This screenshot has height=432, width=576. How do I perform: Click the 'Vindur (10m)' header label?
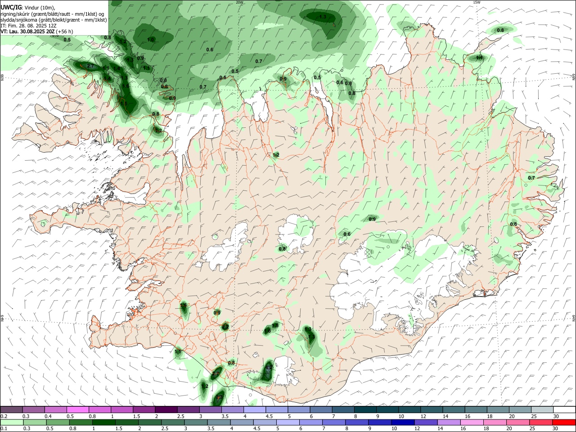(x=40, y=7)
